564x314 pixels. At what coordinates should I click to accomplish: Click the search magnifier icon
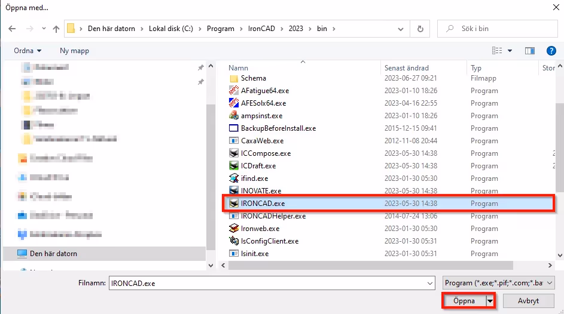coord(450,28)
